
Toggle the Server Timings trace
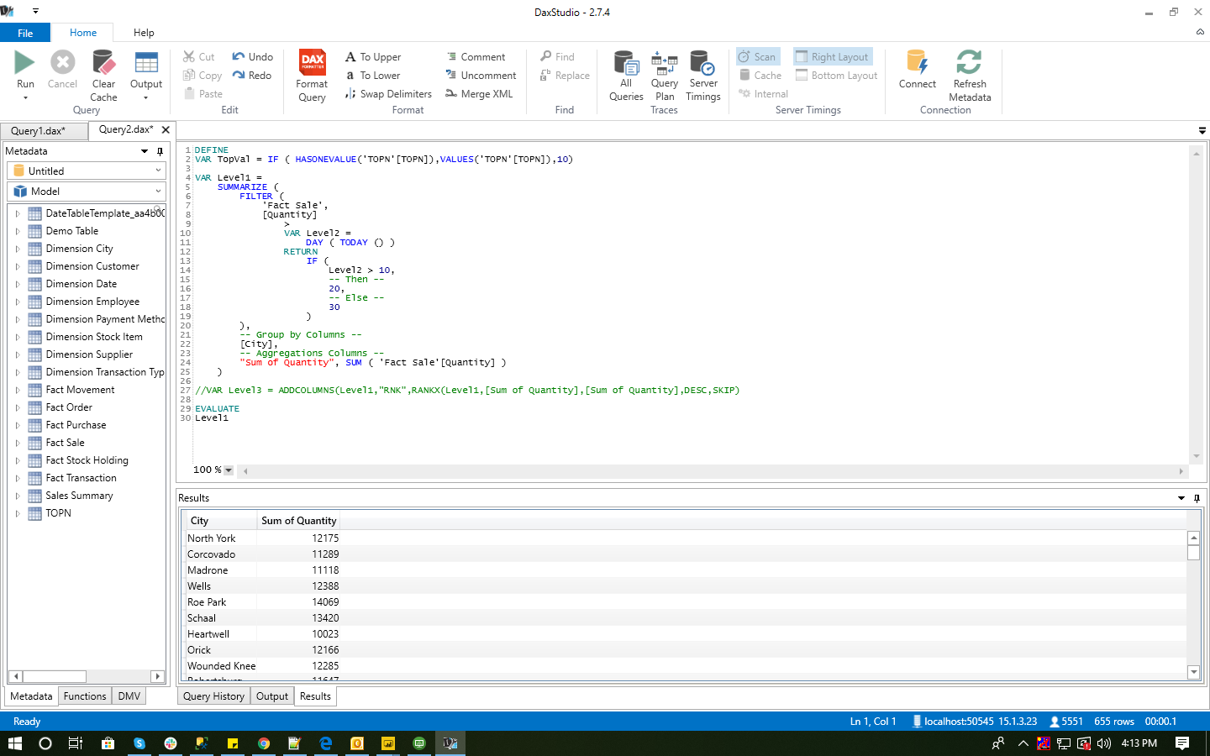click(703, 76)
